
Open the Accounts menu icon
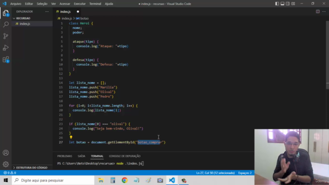(x=6, y=153)
